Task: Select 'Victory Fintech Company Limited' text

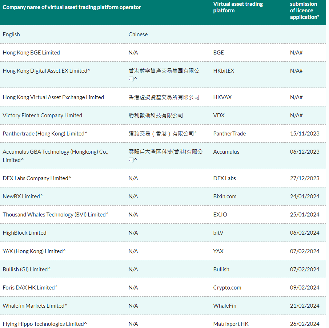Action: tap(43, 116)
